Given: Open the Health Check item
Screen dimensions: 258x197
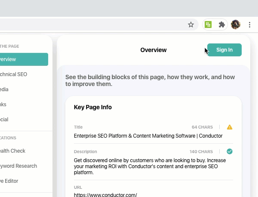Looking at the screenshot, I should (x=12, y=151).
